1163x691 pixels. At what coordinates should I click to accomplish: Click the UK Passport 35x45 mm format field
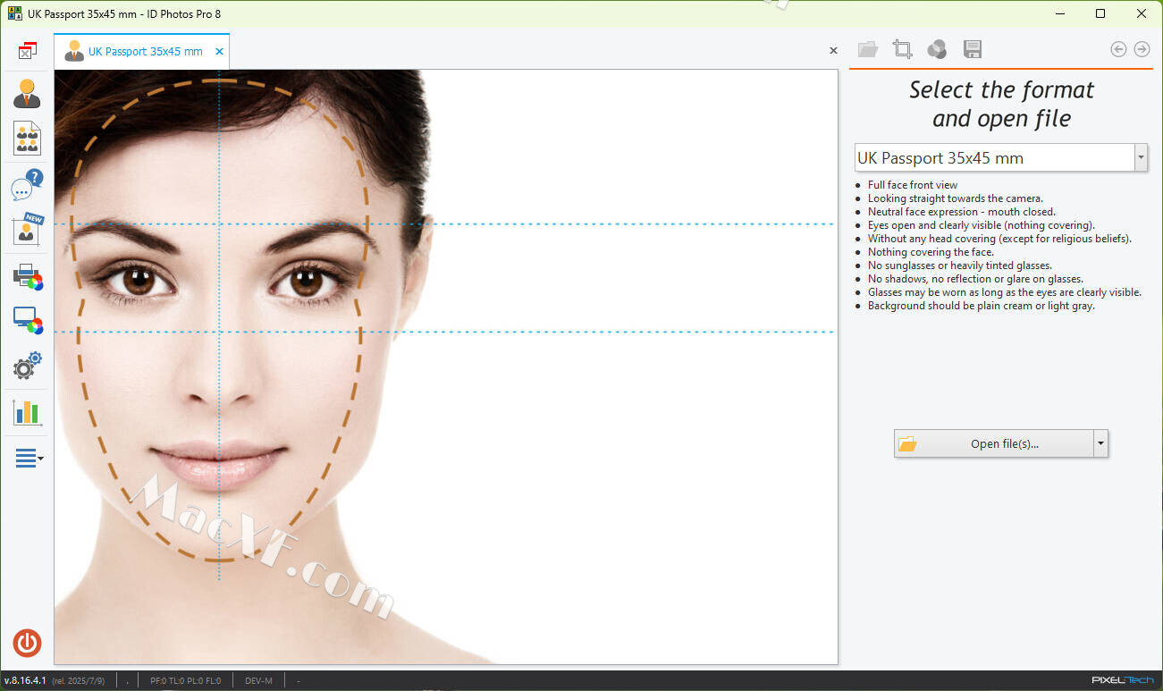(994, 157)
